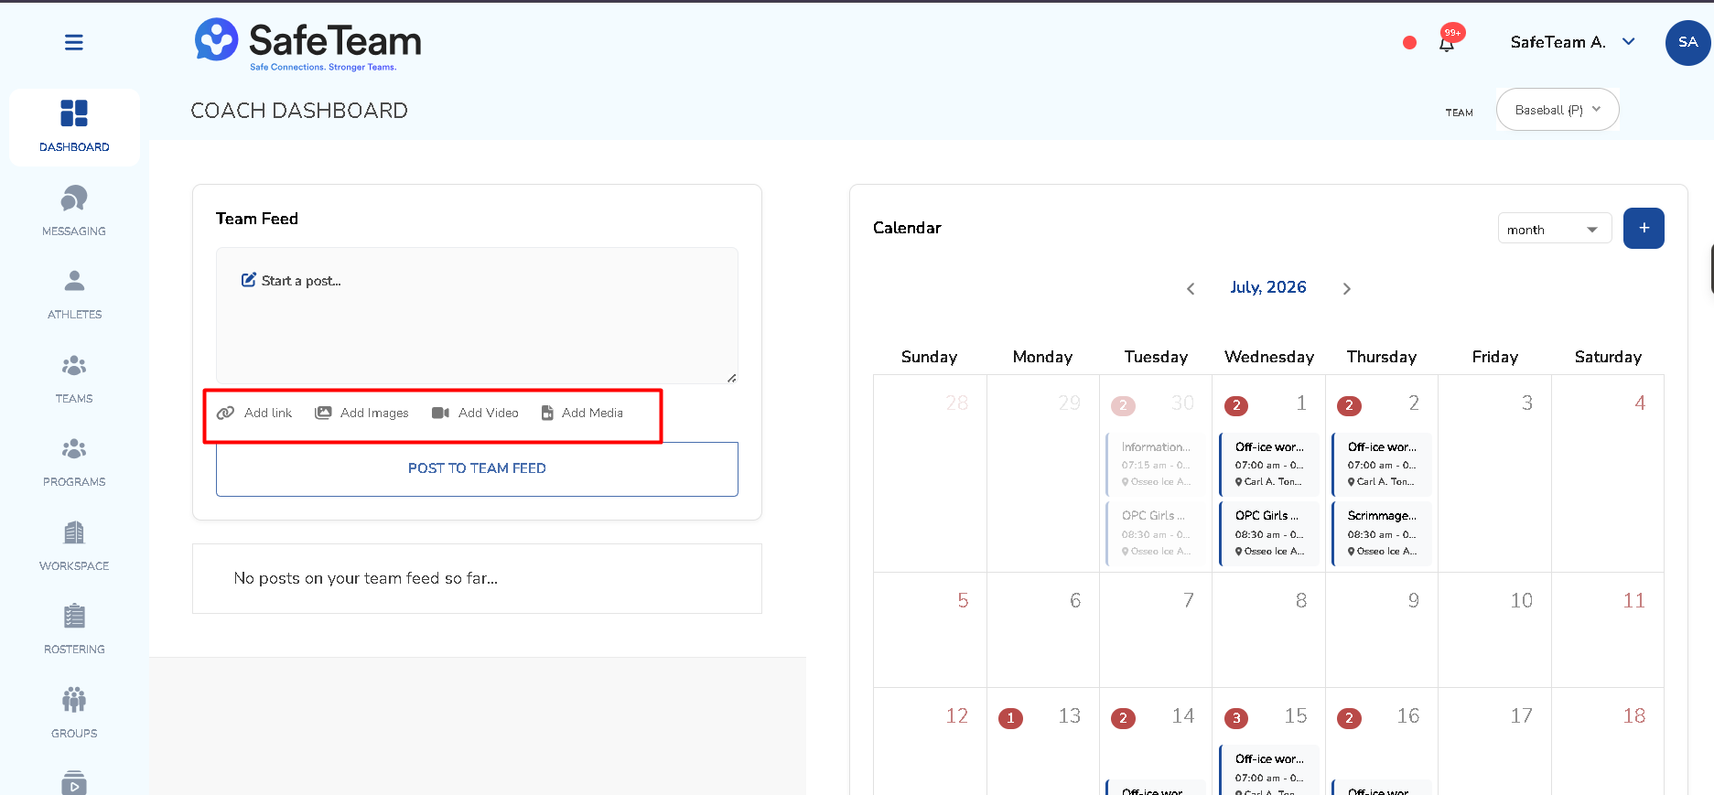Open the Baseball (P) team dropdown

[1558, 110]
